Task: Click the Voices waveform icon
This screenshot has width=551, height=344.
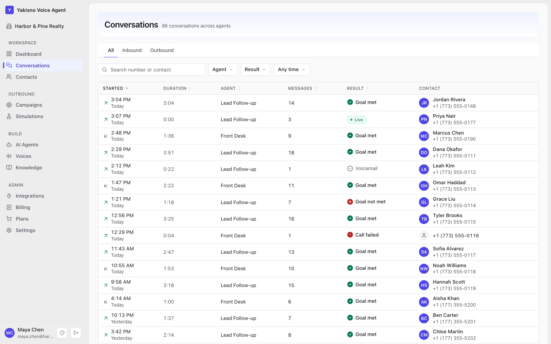Action: pyautogui.click(x=9, y=156)
